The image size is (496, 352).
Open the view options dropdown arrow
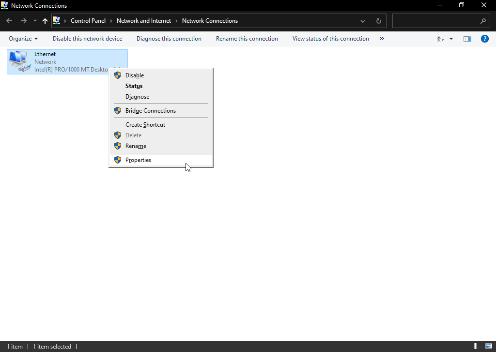point(451,39)
